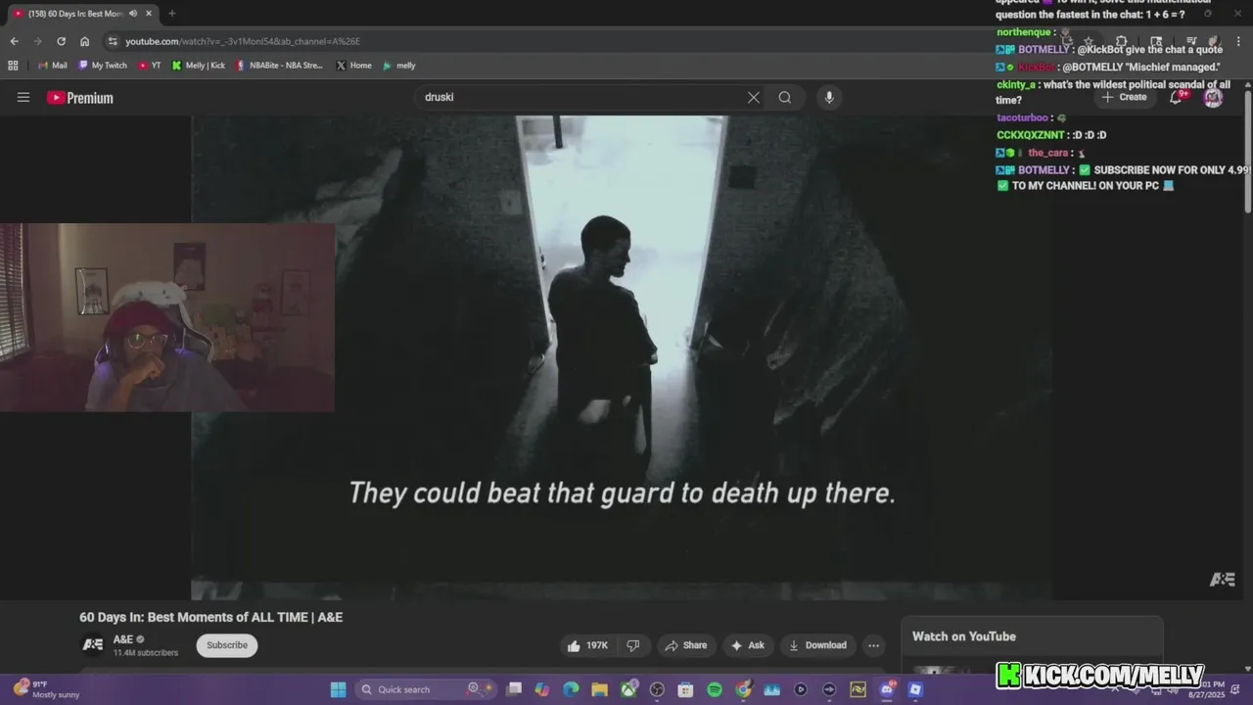This screenshot has width=1253, height=705.
Task: Open the Mail bookmark
Action: pyautogui.click(x=52, y=66)
